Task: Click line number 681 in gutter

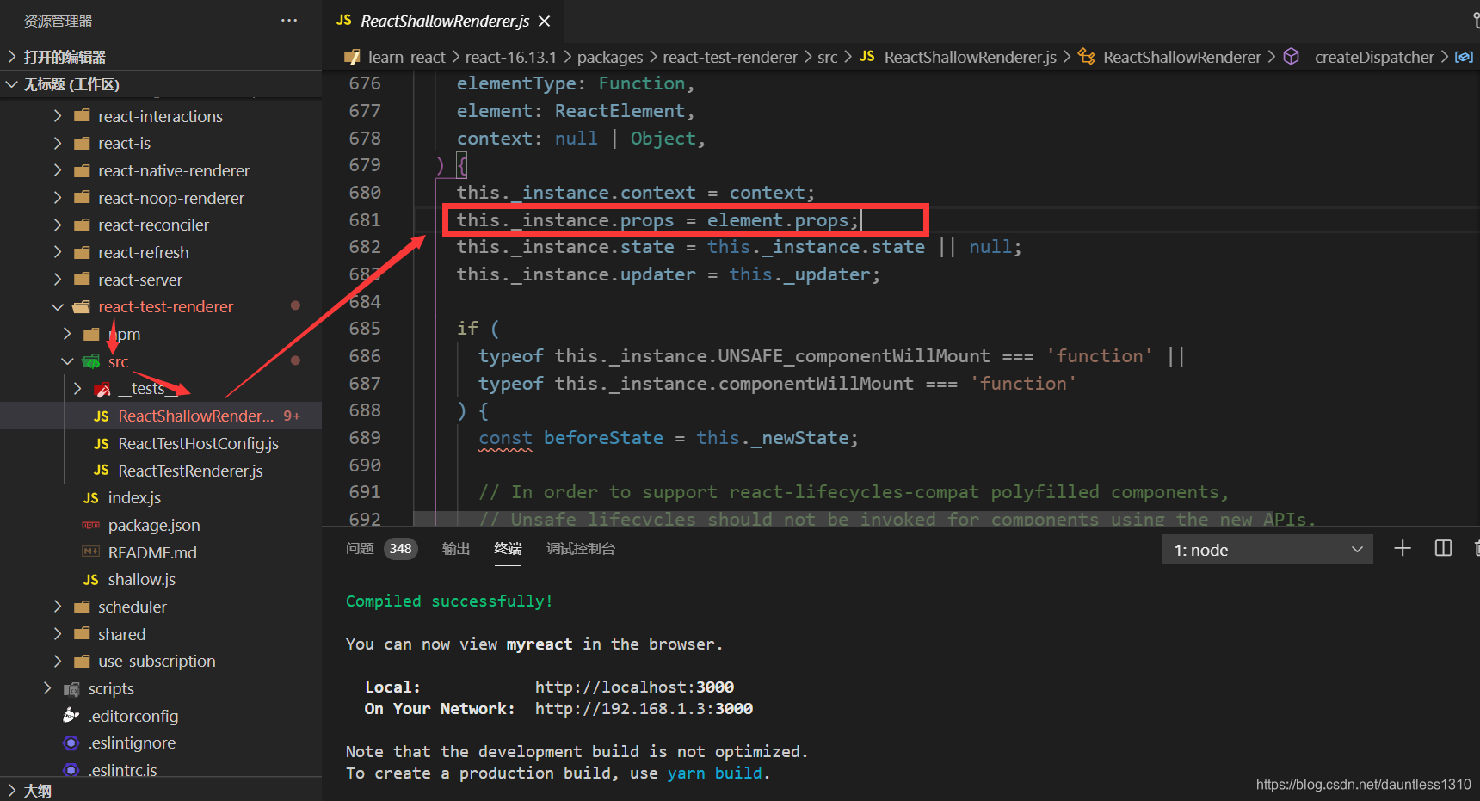Action: point(365,220)
